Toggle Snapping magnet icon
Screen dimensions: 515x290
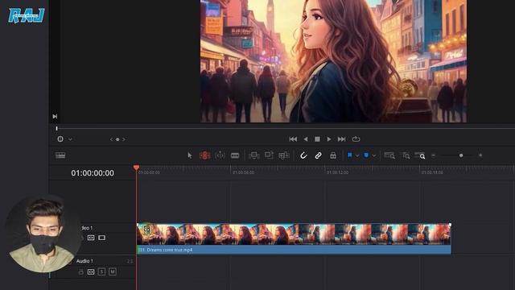(303, 155)
